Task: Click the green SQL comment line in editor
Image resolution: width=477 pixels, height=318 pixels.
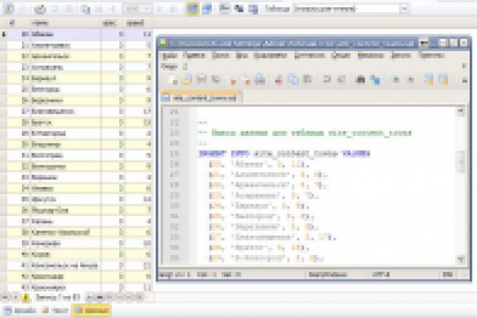Action: coord(305,133)
